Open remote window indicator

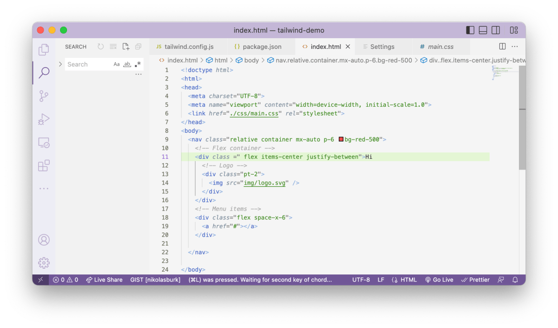click(40, 280)
